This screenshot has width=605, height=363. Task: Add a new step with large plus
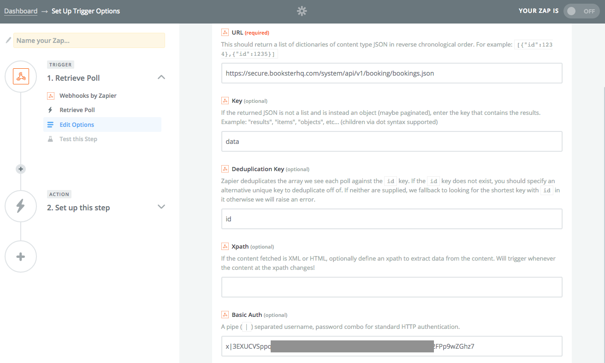(21, 256)
